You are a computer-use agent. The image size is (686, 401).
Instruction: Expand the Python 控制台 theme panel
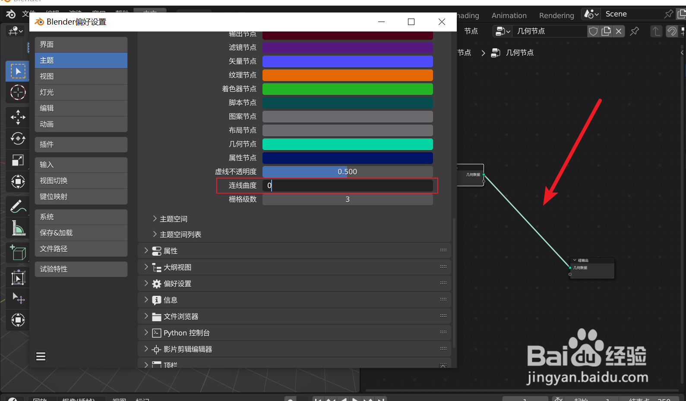coord(294,333)
